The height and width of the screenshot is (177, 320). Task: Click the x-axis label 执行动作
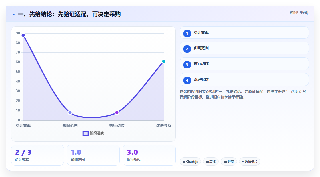pos(117,125)
